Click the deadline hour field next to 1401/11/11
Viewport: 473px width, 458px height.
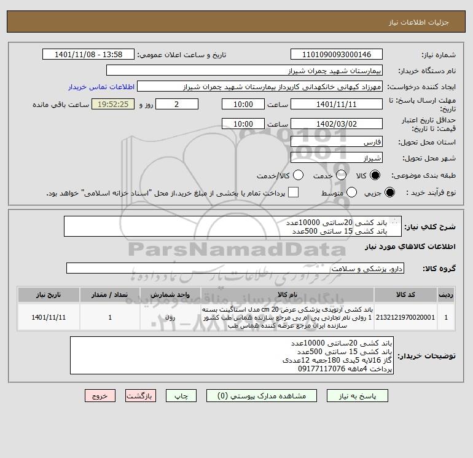click(x=243, y=104)
